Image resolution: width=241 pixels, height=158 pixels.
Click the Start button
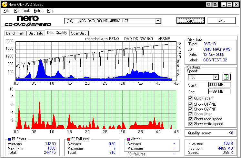[190, 20]
